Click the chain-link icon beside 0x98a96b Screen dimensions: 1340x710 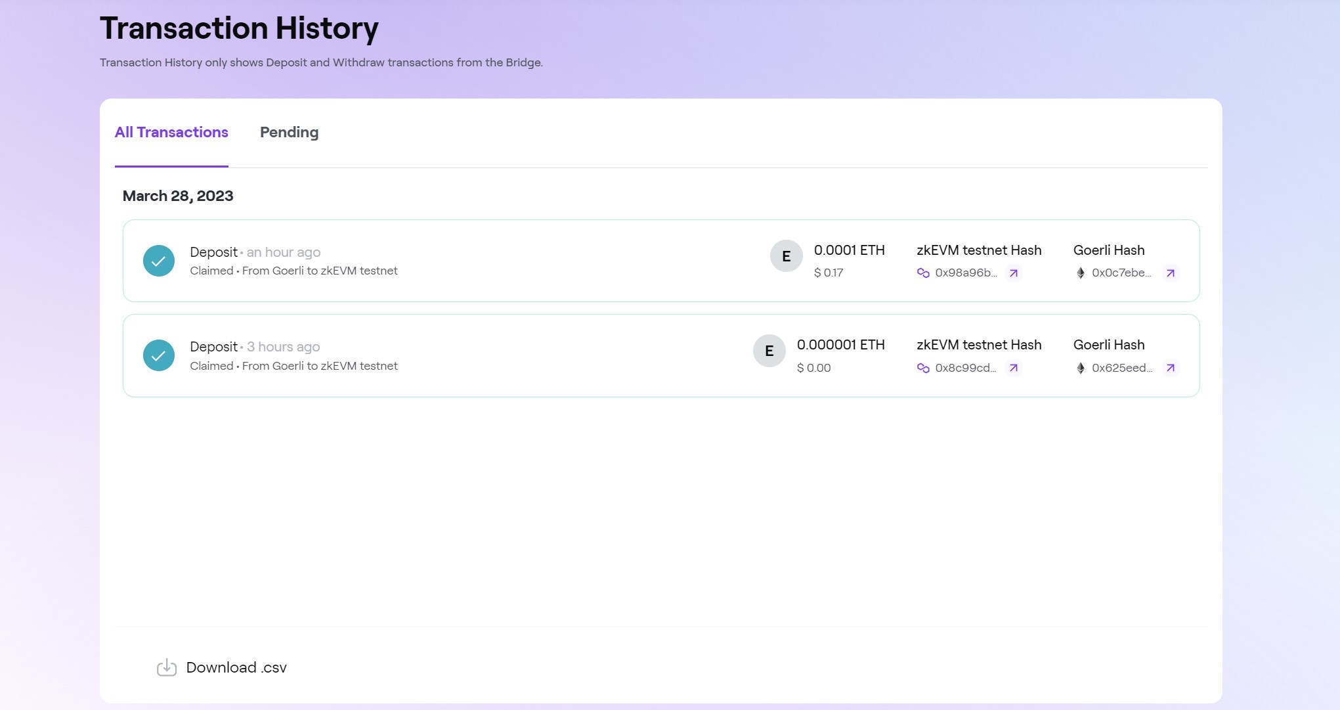click(x=923, y=273)
